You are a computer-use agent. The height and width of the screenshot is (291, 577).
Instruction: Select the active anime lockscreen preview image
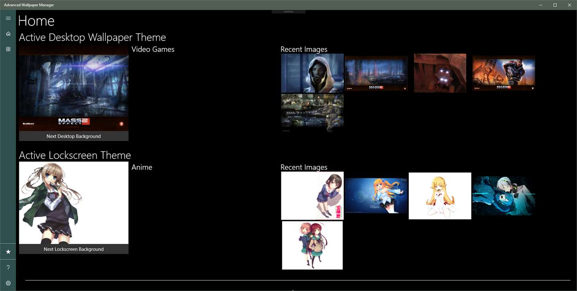tap(74, 203)
